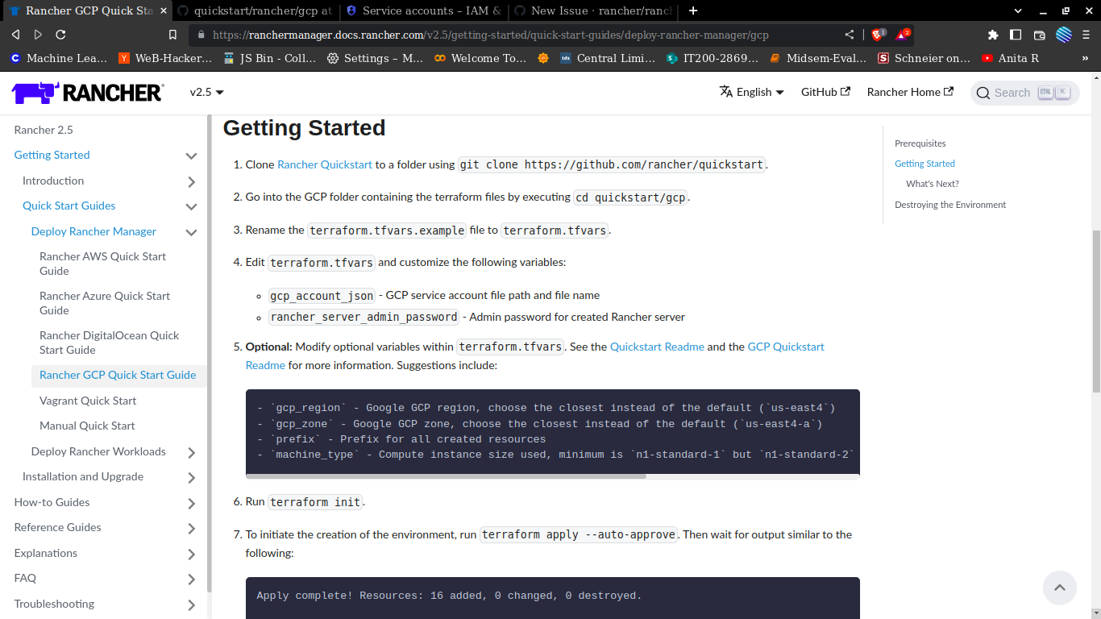
Task: Click the Rancher logo in the navbar
Action: pyautogui.click(x=85, y=92)
